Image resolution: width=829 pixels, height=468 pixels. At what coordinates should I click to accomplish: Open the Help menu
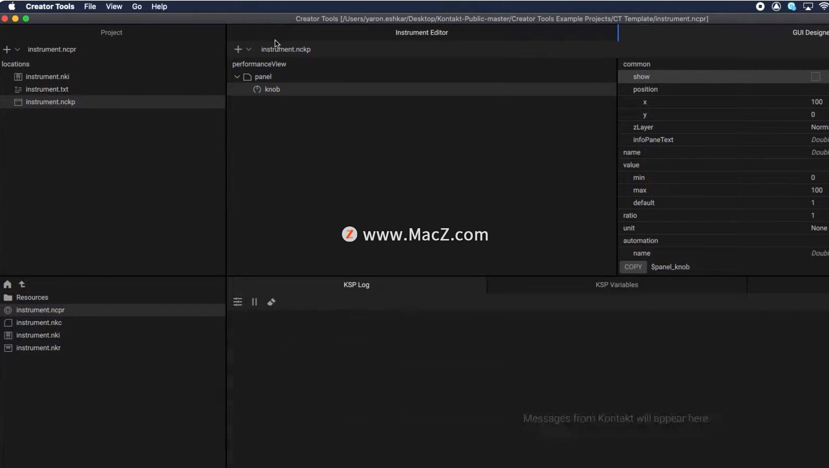(159, 6)
